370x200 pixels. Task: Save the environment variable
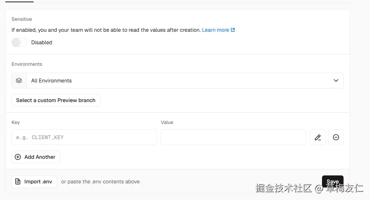tap(333, 181)
